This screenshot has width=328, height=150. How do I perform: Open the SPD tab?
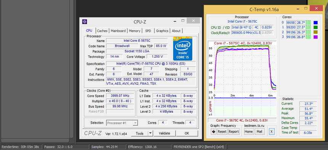click(148, 31)
